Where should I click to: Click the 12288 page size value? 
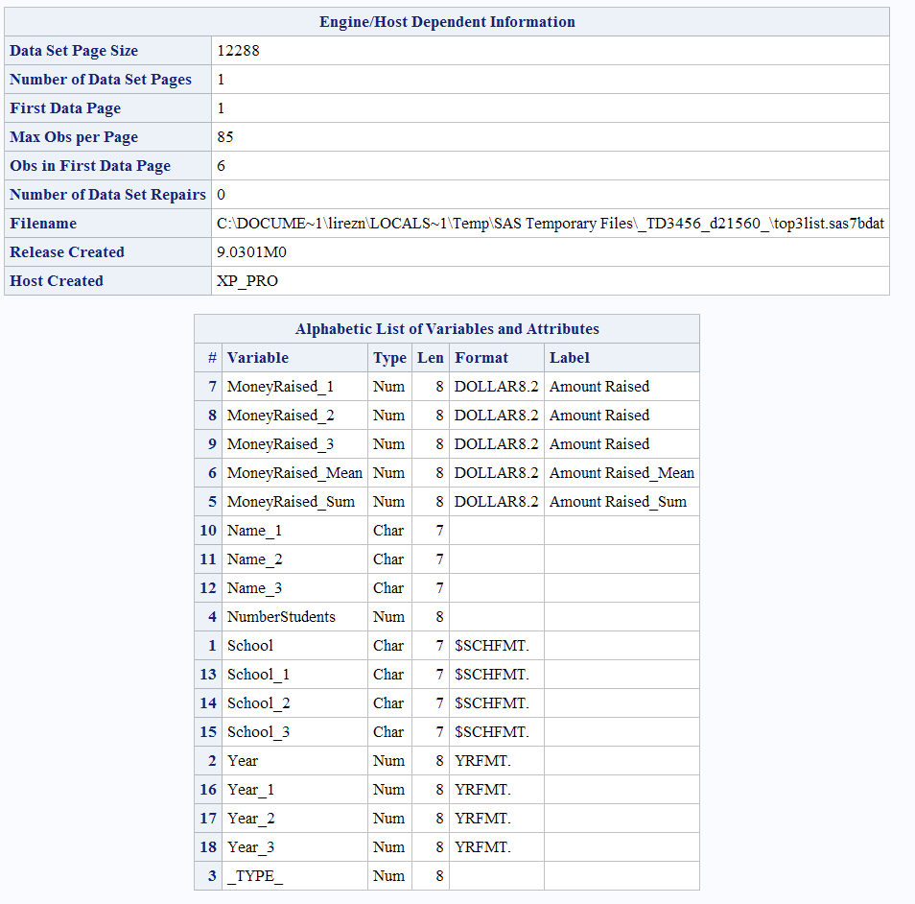[238, 51]
